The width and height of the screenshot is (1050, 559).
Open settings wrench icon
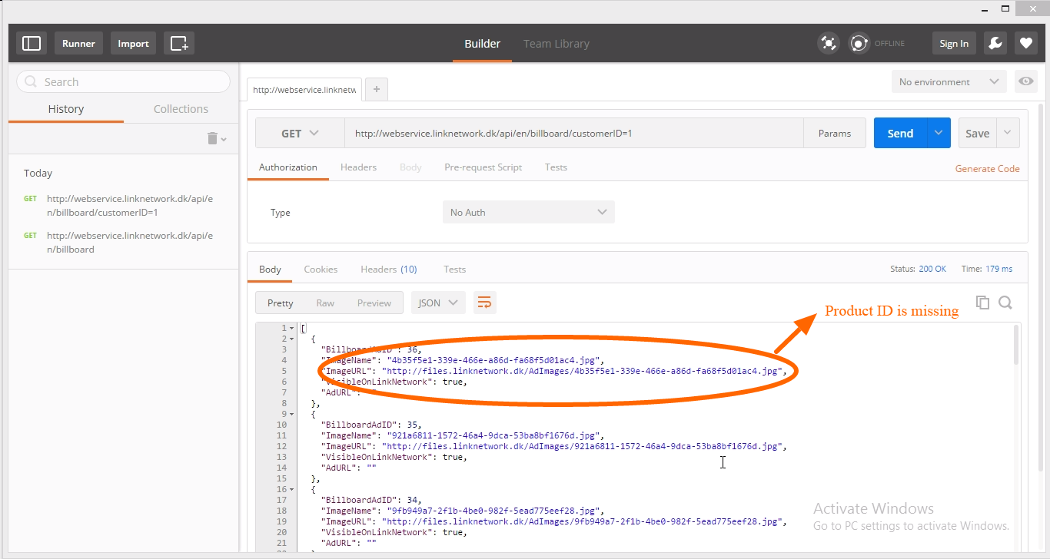coord(995,43)
